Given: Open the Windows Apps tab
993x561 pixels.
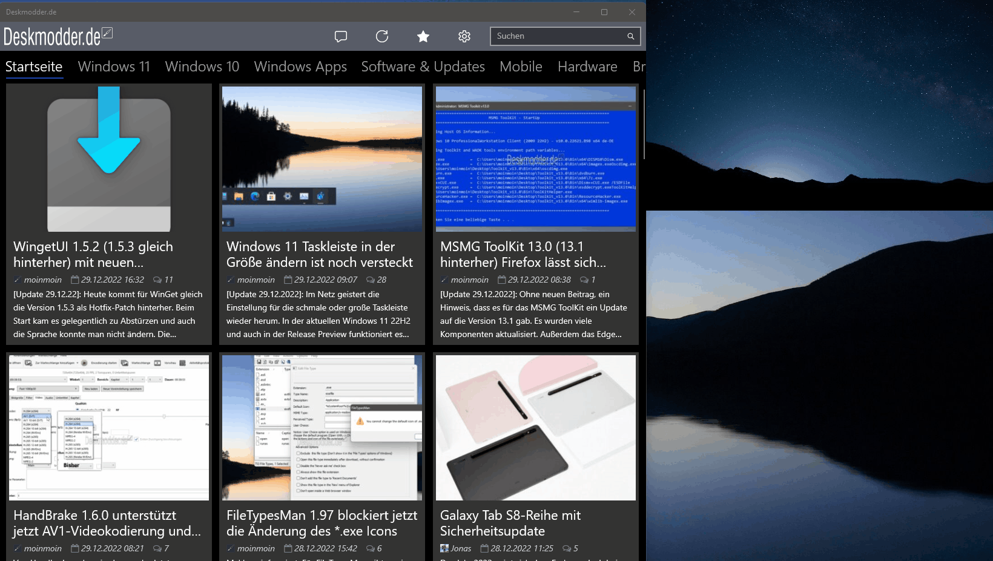Looking at the screenshot, I should point(300,67).
